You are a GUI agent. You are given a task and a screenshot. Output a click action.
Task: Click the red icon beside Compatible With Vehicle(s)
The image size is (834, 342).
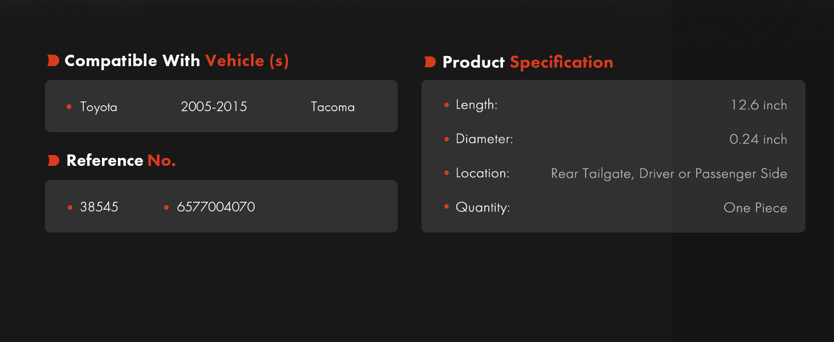click(53, 61)
